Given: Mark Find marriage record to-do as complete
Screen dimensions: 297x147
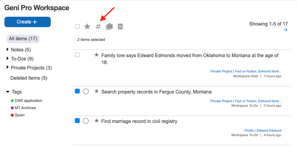Looking at the screenshot, I should (x=86, y=121).
